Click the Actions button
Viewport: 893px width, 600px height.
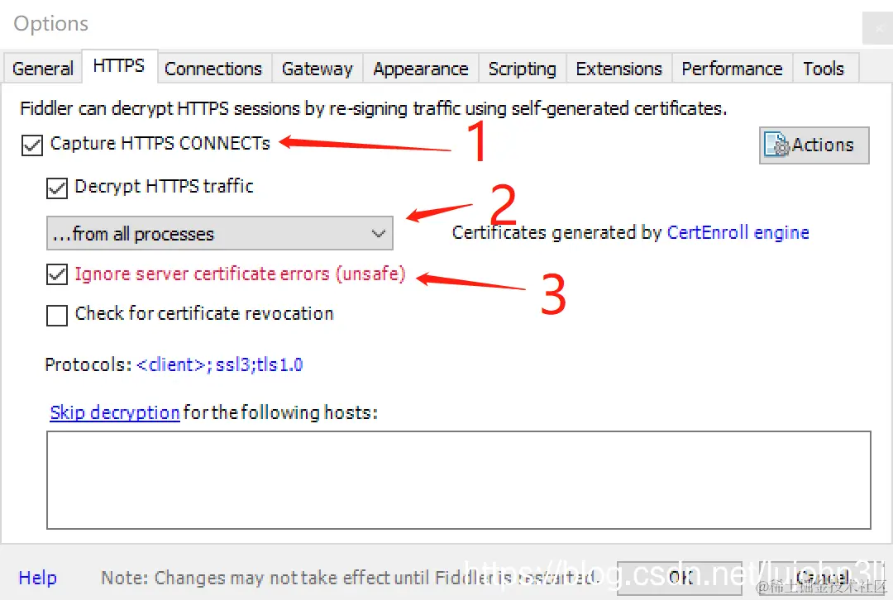tap(814, 145)
